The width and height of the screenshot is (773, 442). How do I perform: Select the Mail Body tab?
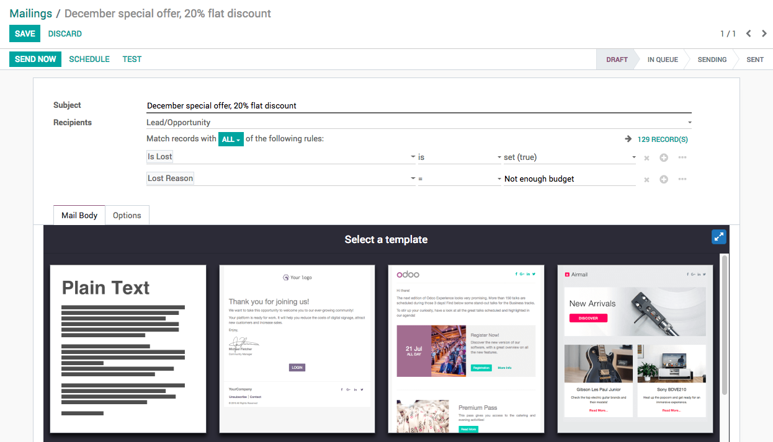pos(79,215)
